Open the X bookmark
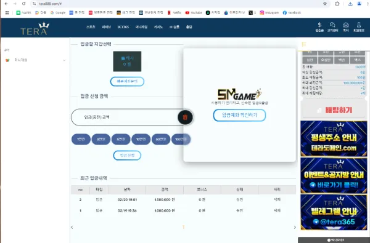370x243 pixels. (252, 13)
